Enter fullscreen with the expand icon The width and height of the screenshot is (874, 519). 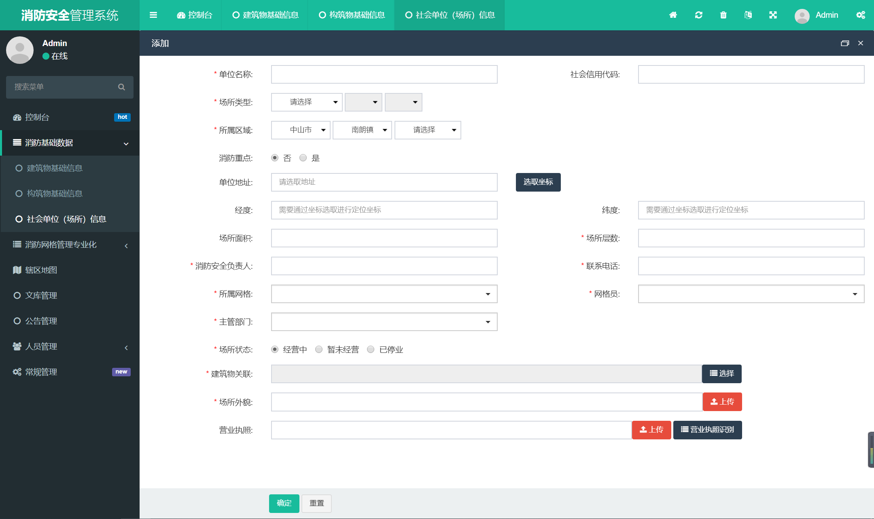click(x=773, y=15)
